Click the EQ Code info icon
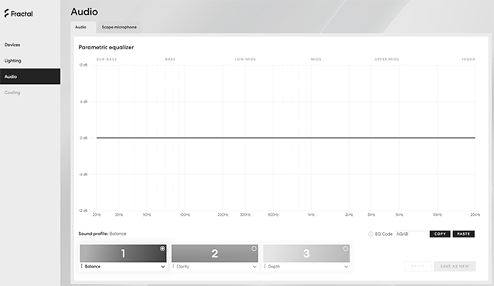494x286 pixels. point(370,234)
